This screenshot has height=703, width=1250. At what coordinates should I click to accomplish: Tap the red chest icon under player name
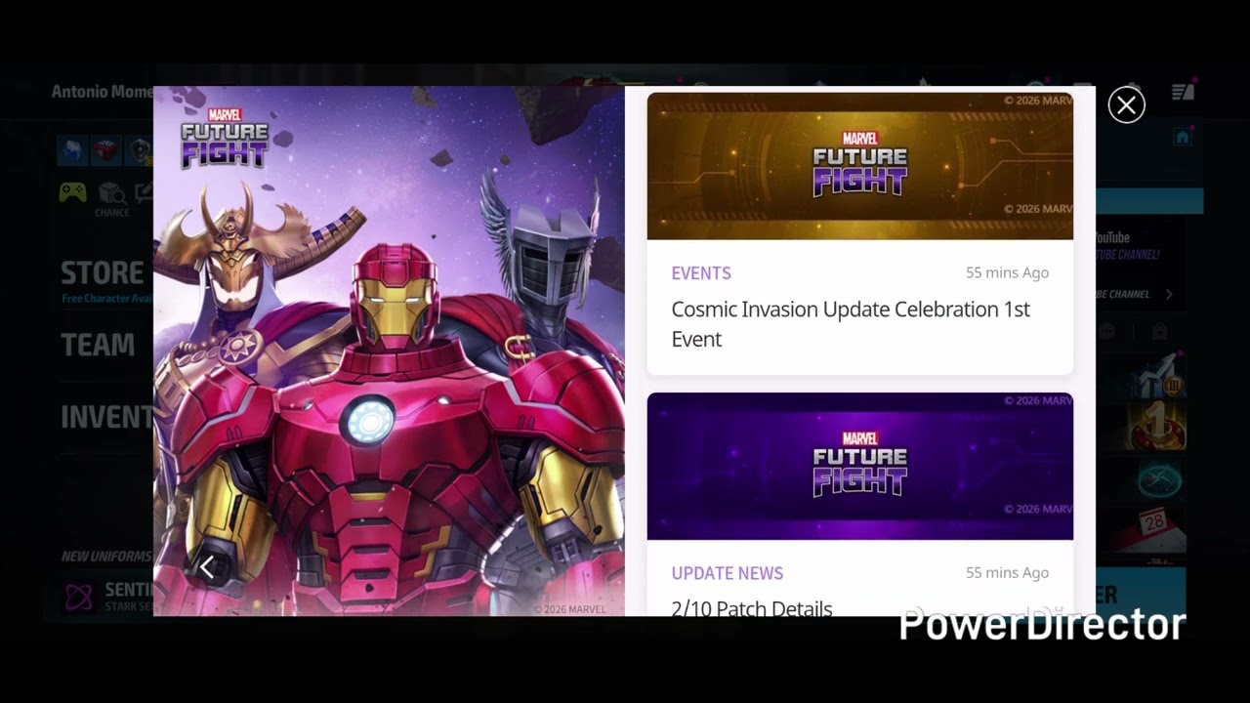coord(106,149)
